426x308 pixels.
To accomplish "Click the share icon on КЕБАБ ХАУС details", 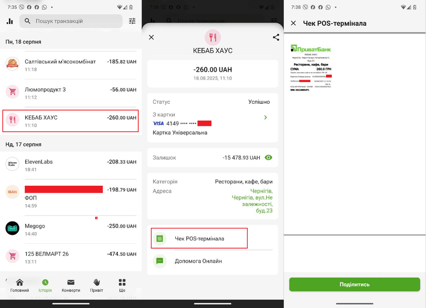I will 276,37.
